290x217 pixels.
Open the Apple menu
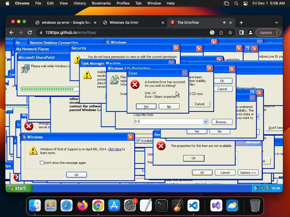[7, 3]
